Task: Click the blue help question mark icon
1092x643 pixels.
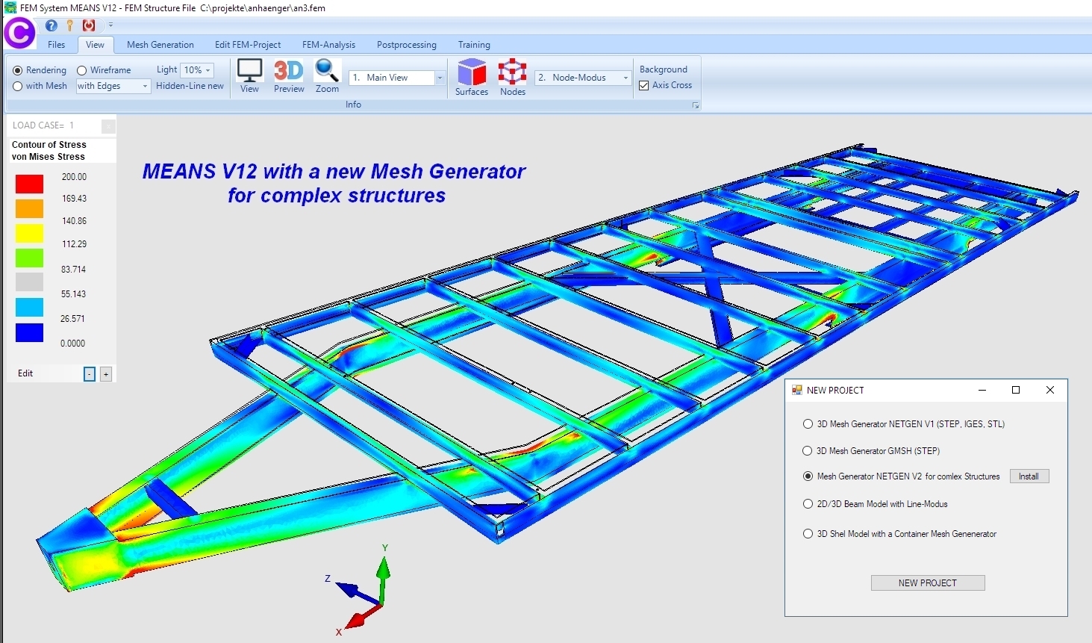Action: pyautogui.click(x=52, y=25)
